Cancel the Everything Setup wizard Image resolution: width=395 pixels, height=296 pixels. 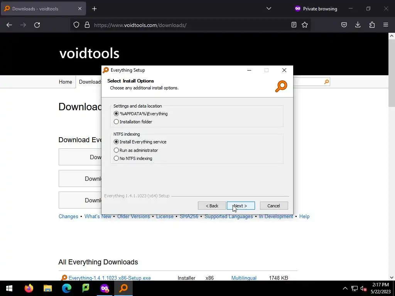coord(273,206)
